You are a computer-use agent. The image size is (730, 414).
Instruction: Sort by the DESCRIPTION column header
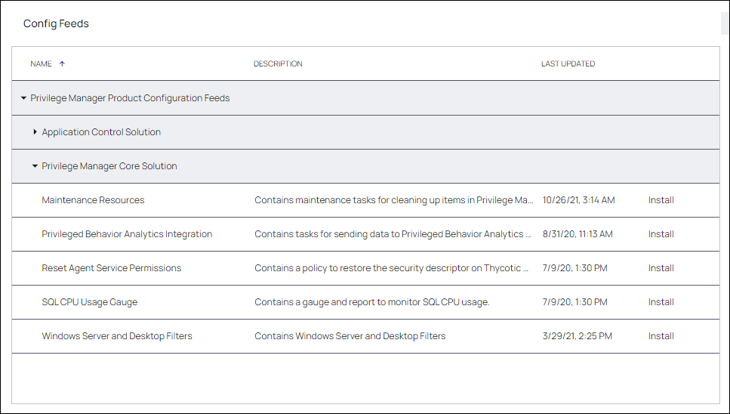click(x=278, y=63)
